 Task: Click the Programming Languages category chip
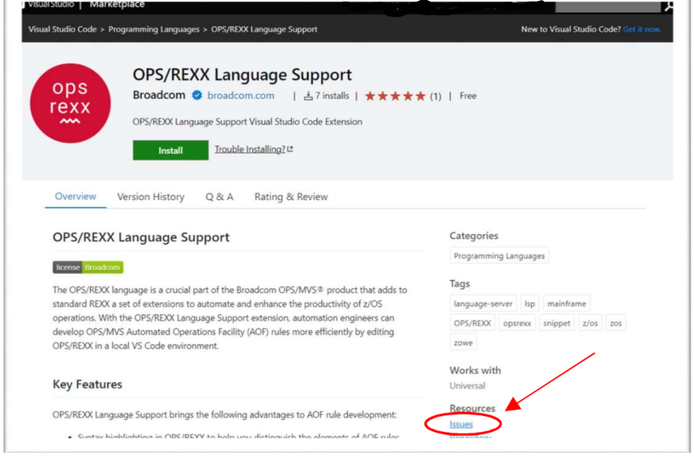point(499,256)
